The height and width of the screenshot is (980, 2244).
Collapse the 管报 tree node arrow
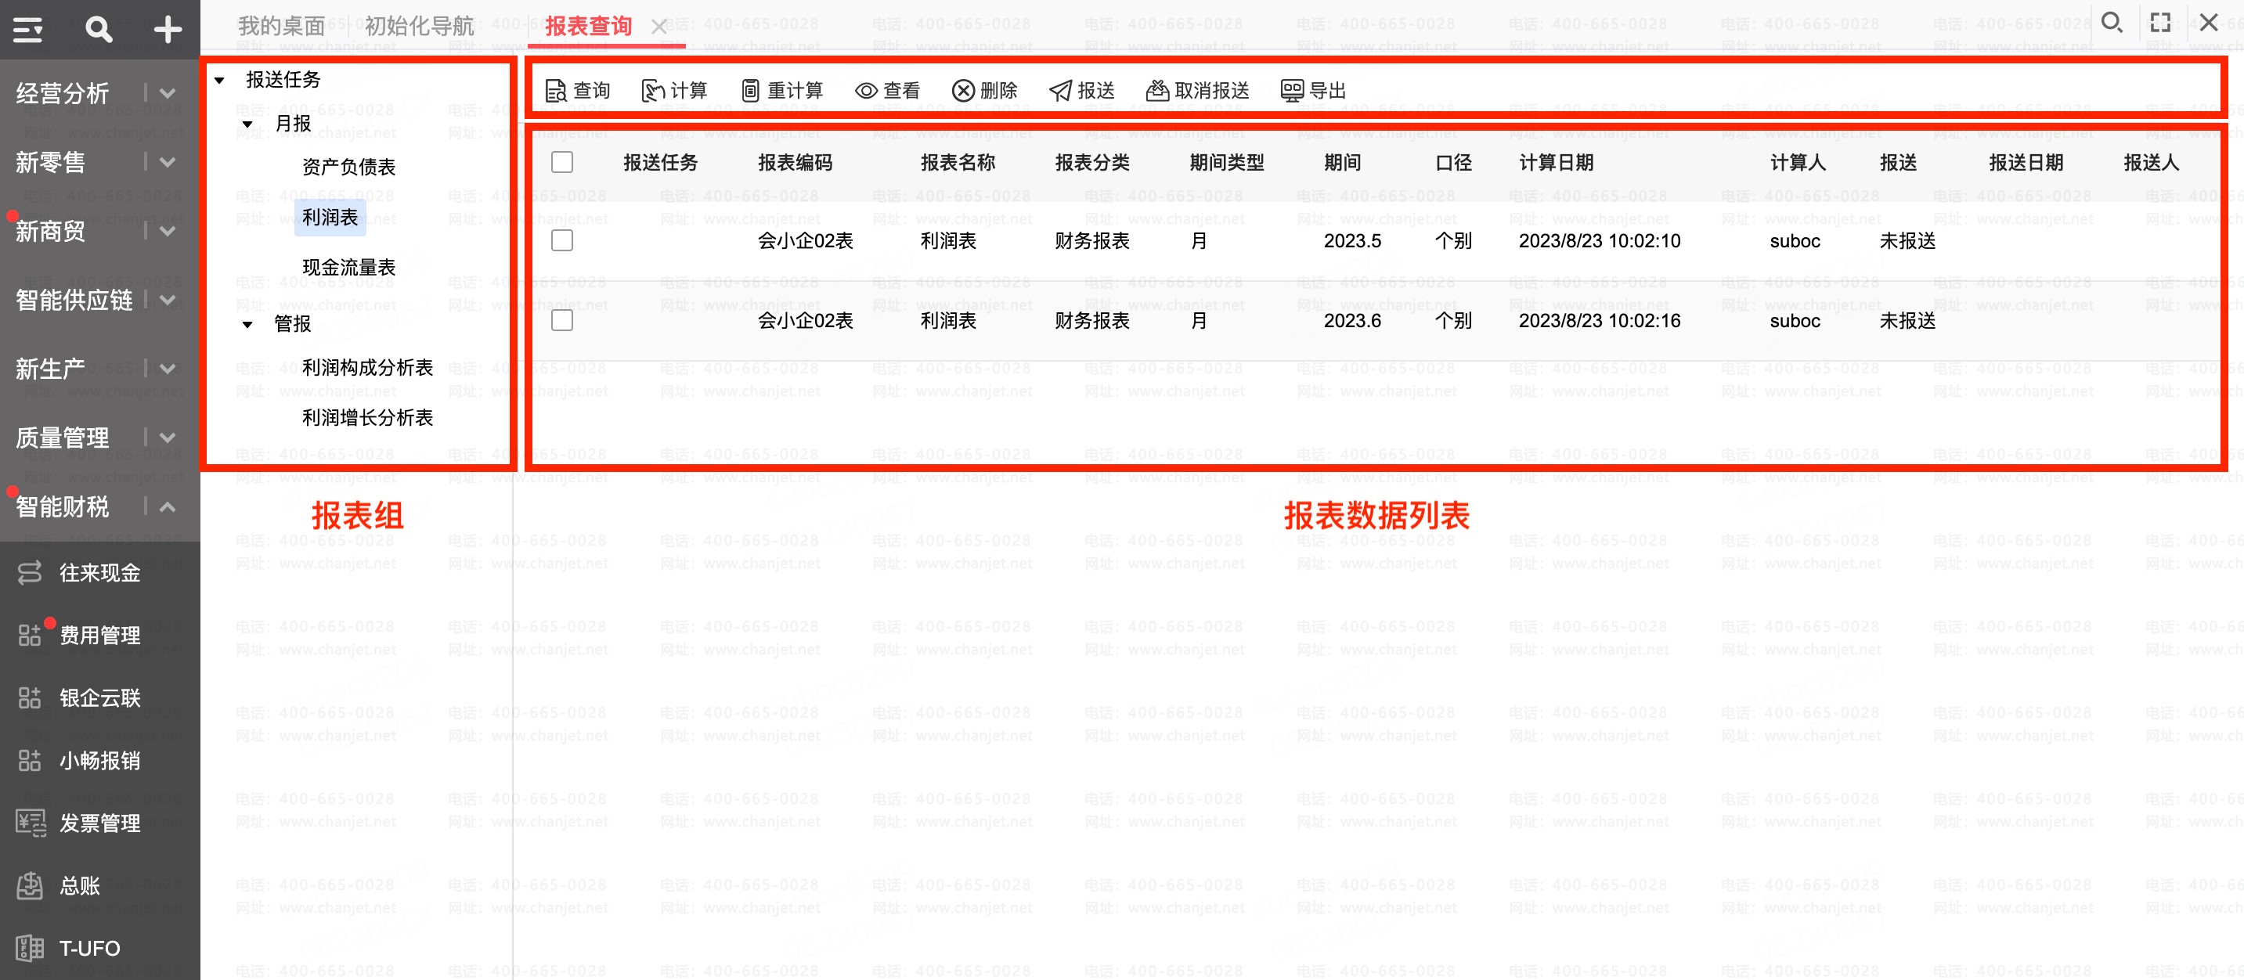[x=247, y=324]
